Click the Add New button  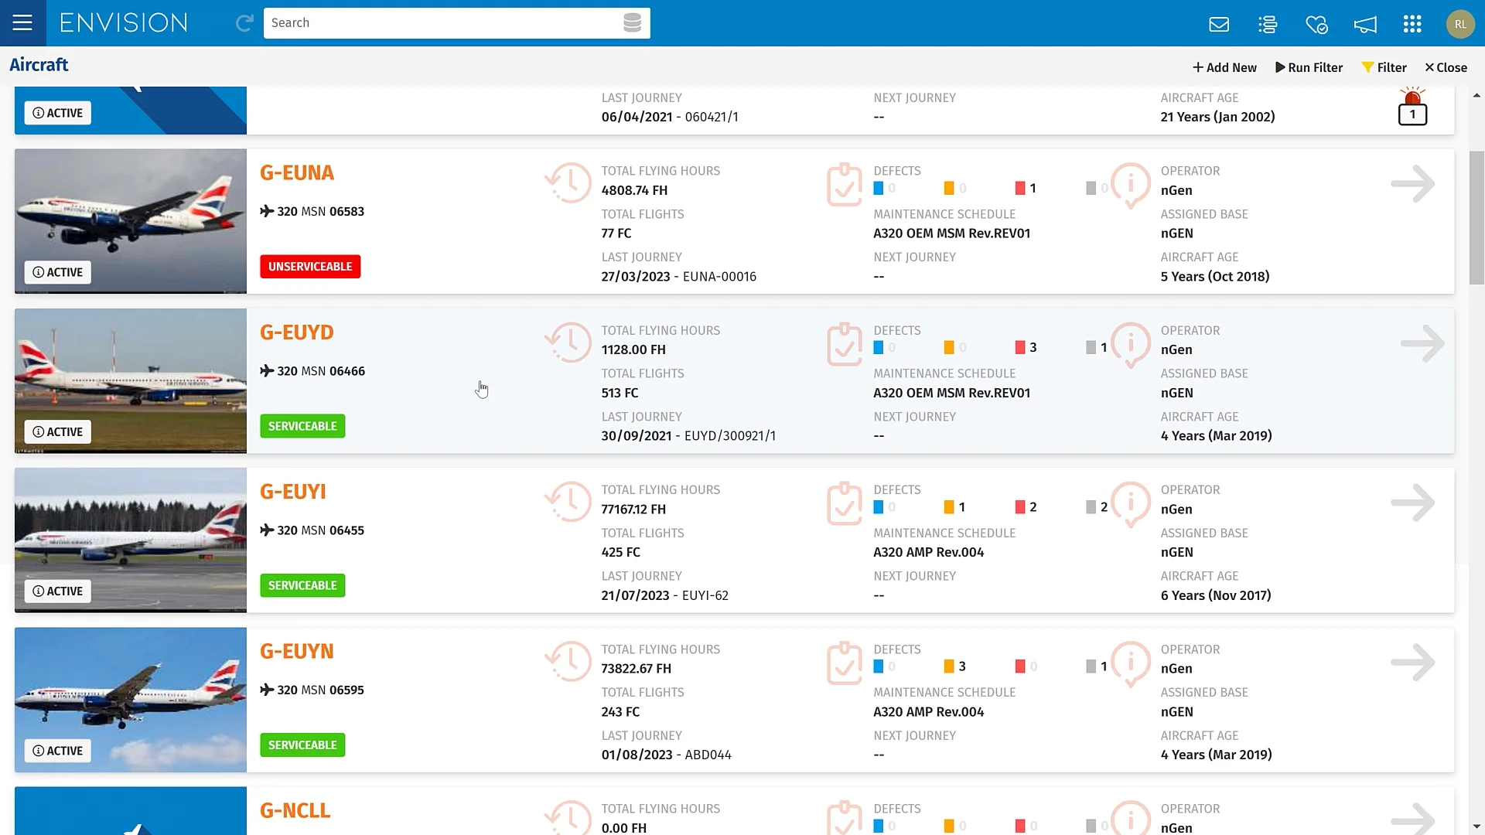tap(1224, 67)
